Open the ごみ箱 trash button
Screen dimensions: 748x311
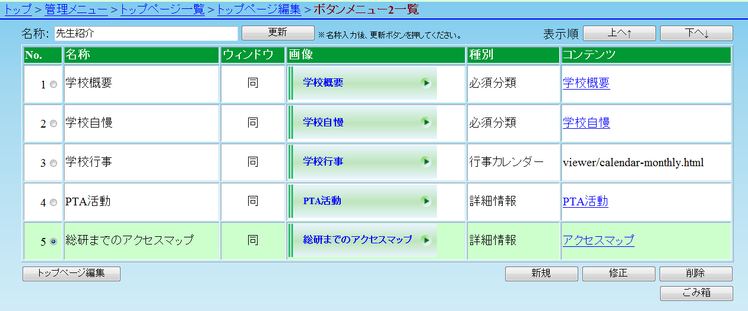point(696,294)
